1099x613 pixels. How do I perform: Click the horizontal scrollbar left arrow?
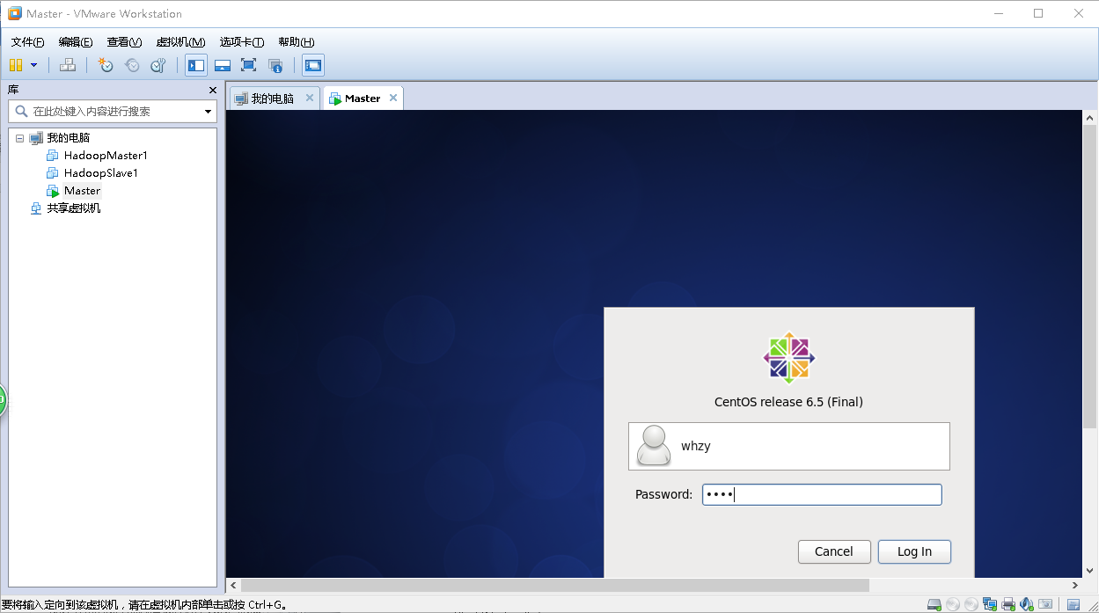233,585
